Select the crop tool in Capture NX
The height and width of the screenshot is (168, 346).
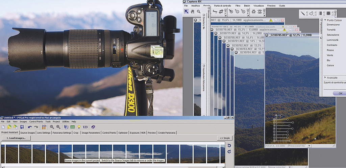(x=221, y=12)
